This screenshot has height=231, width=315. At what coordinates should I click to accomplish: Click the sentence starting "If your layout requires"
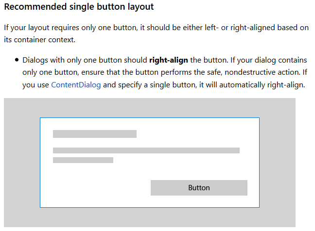[156, 33]
